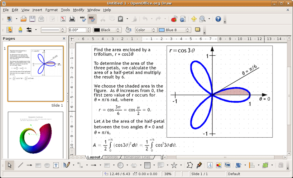The height and width of the screenshot is (178, 293).
Task: Close the Pages panel
Action: [64, 39]
